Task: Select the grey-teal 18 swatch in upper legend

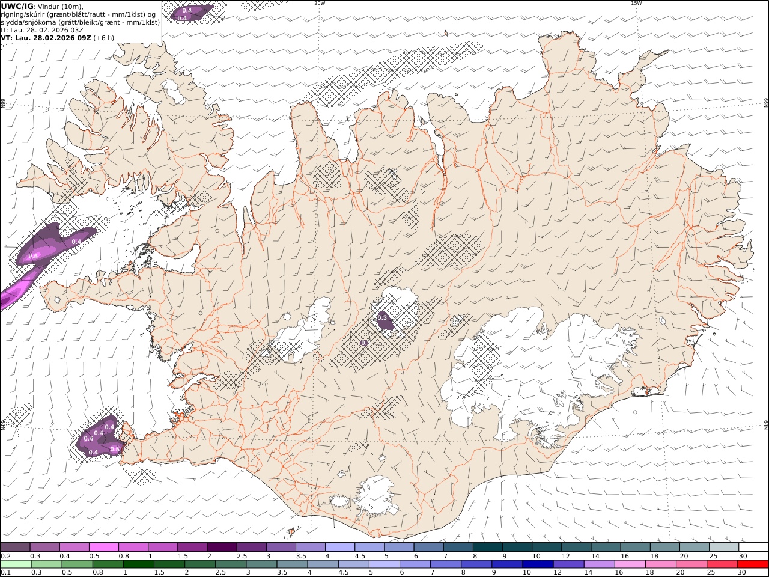Action: (x=664, y=548)
